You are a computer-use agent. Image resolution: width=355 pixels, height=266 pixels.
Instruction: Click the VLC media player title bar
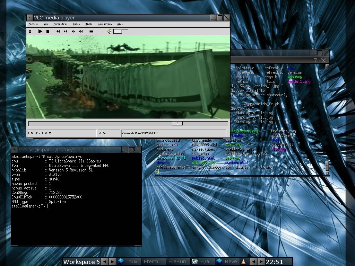121,18
